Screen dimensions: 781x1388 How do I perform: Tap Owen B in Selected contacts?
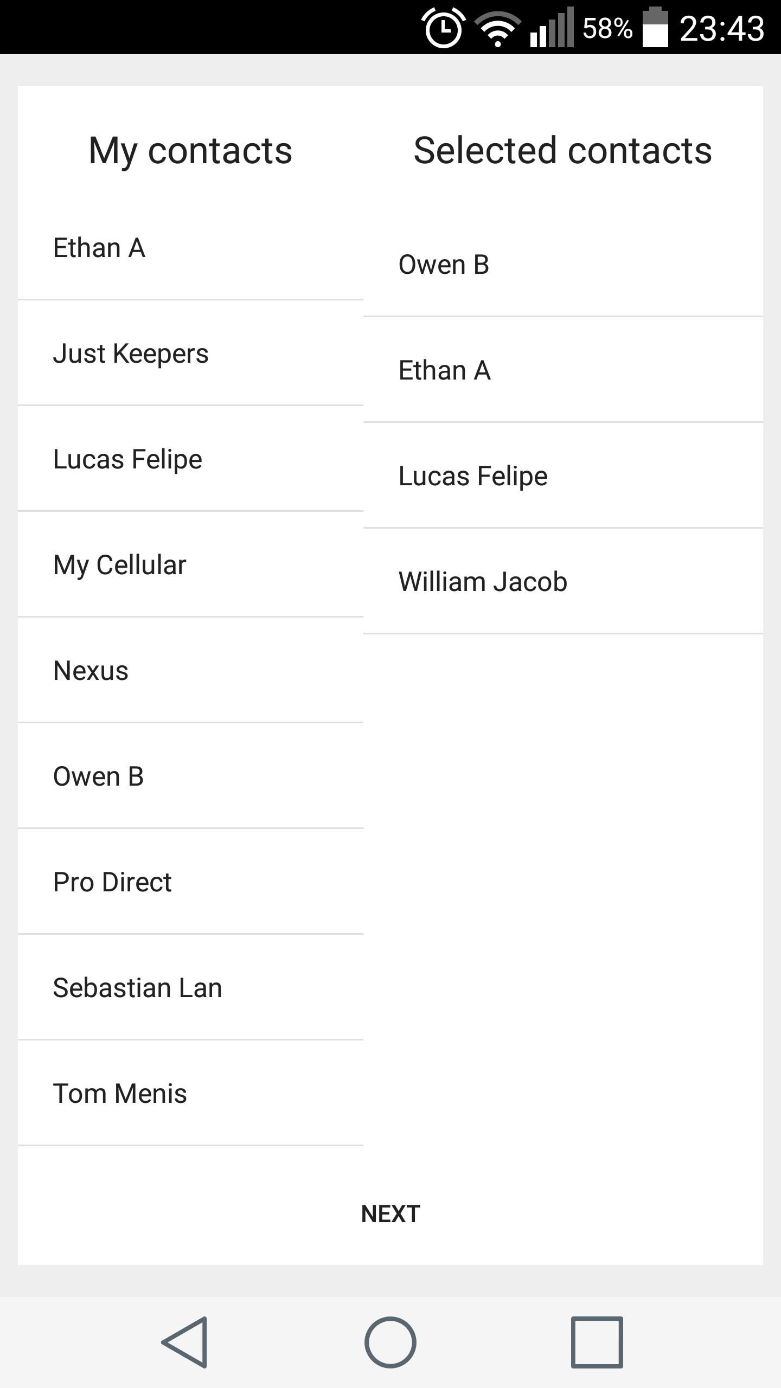coord(563,265)
